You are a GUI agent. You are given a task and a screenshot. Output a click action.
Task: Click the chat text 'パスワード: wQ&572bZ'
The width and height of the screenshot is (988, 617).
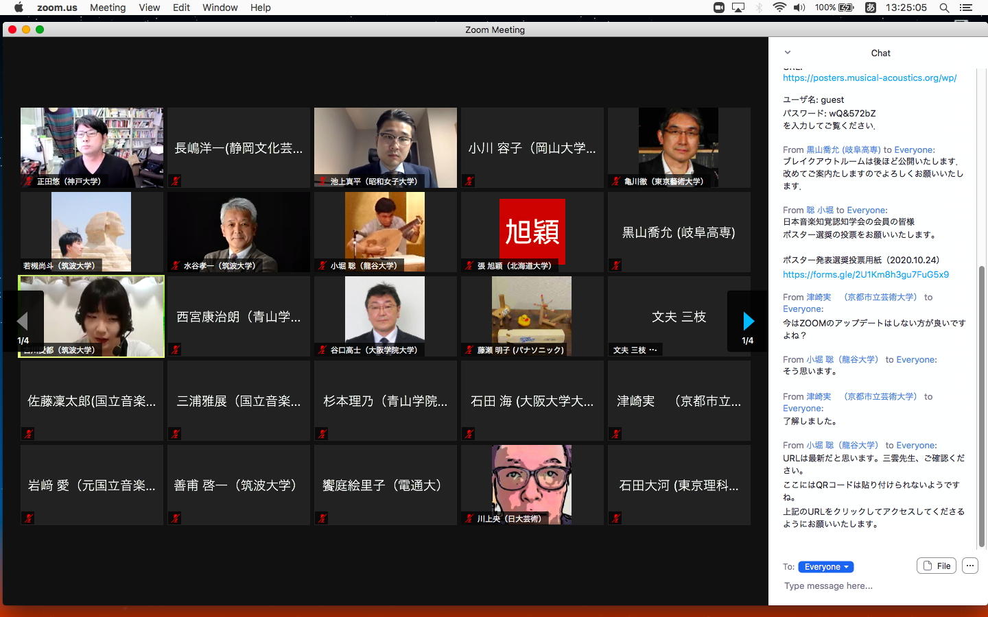[829, 113]
